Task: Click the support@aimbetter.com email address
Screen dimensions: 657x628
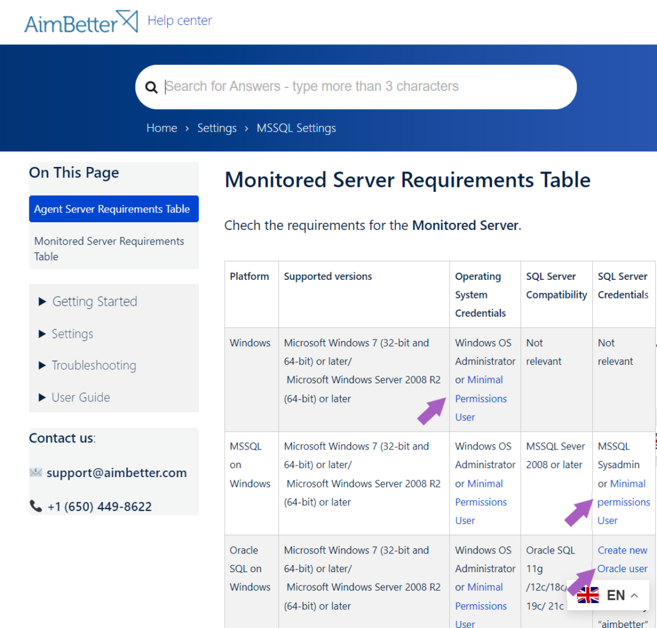Action: 117,473
